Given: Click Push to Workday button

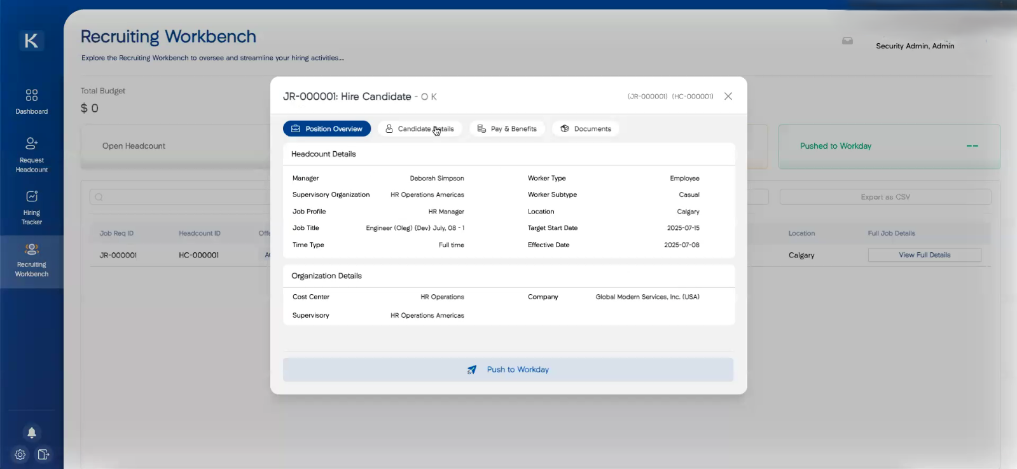Looking at the screenshot, I should pyautogui.click(x=508, y=370).
